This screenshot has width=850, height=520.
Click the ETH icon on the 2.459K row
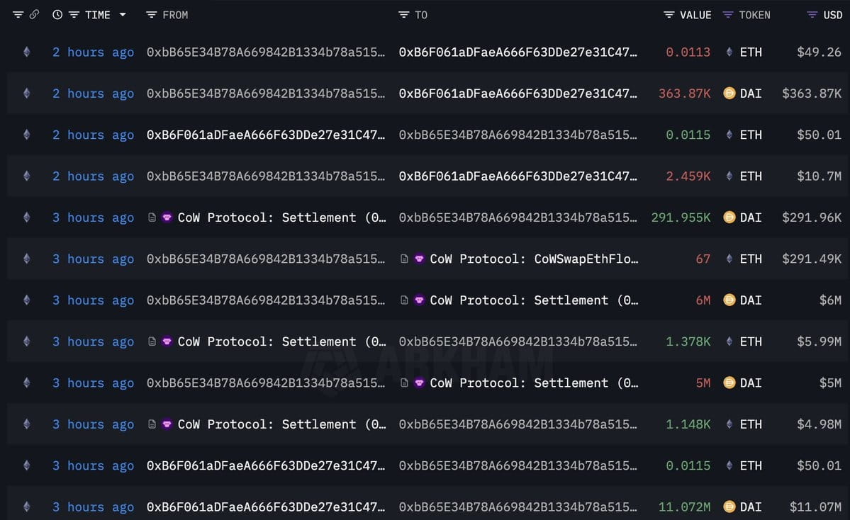[x=729, y=176]
